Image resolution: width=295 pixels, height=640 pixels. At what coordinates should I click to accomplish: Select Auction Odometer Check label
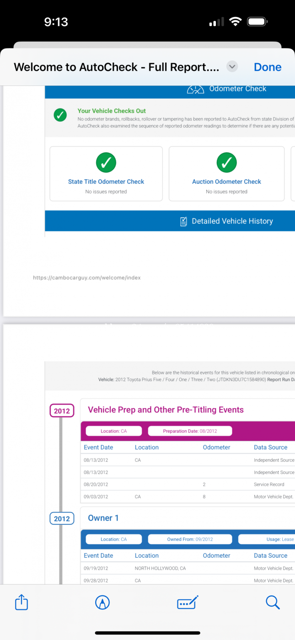pyautogui.click(x=226, y=181)
